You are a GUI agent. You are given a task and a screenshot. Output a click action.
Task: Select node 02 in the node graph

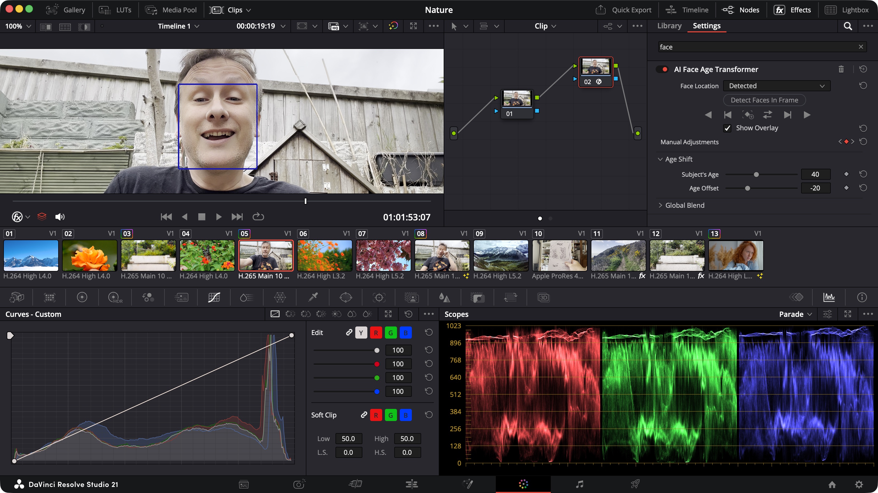tap(595, 72)
